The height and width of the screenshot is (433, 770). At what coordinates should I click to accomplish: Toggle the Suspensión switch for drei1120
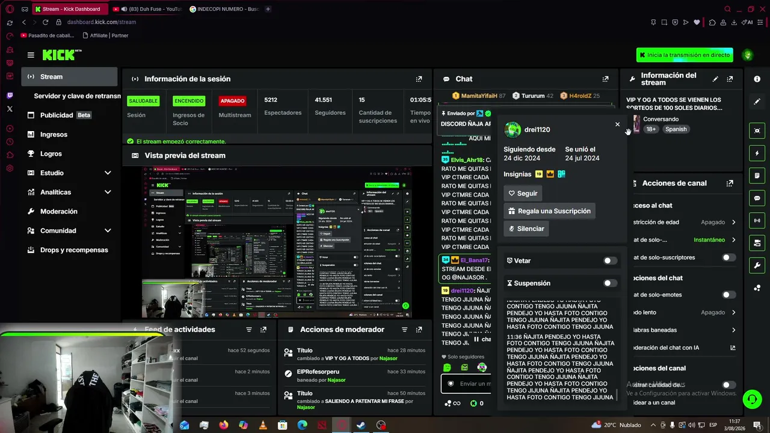610,283
